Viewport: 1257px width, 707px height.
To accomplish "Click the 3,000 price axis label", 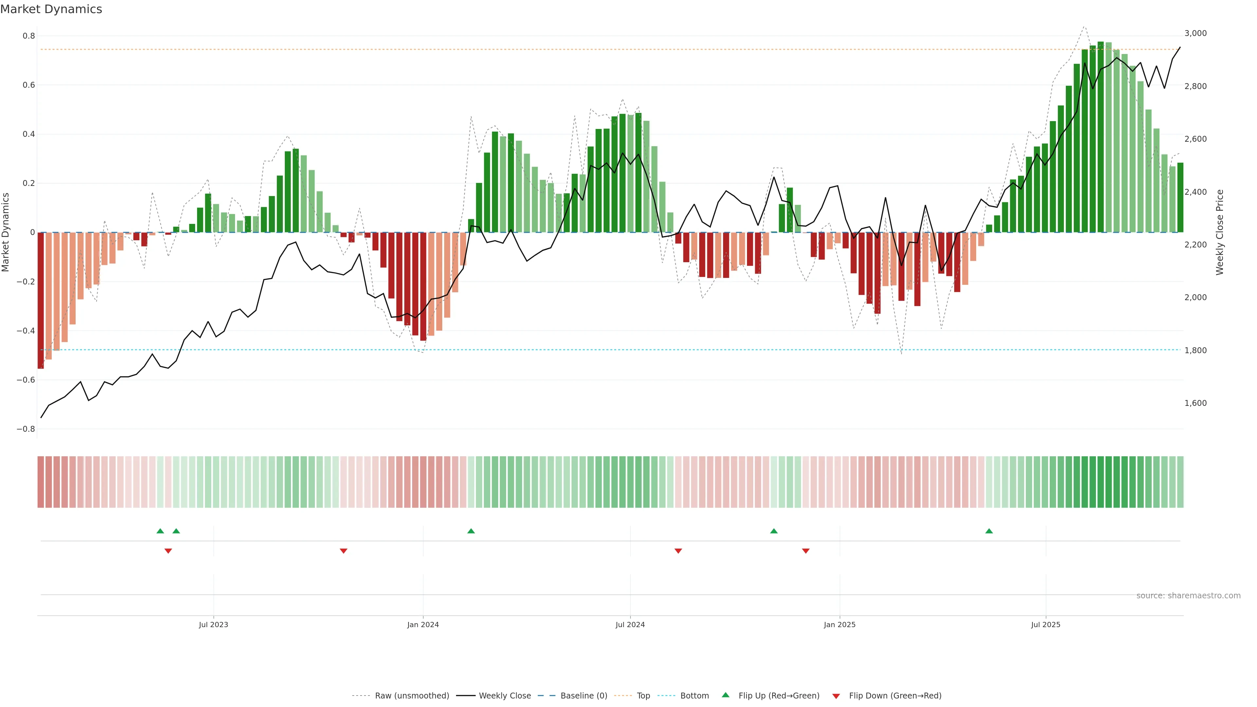I will click(1195, 33).
